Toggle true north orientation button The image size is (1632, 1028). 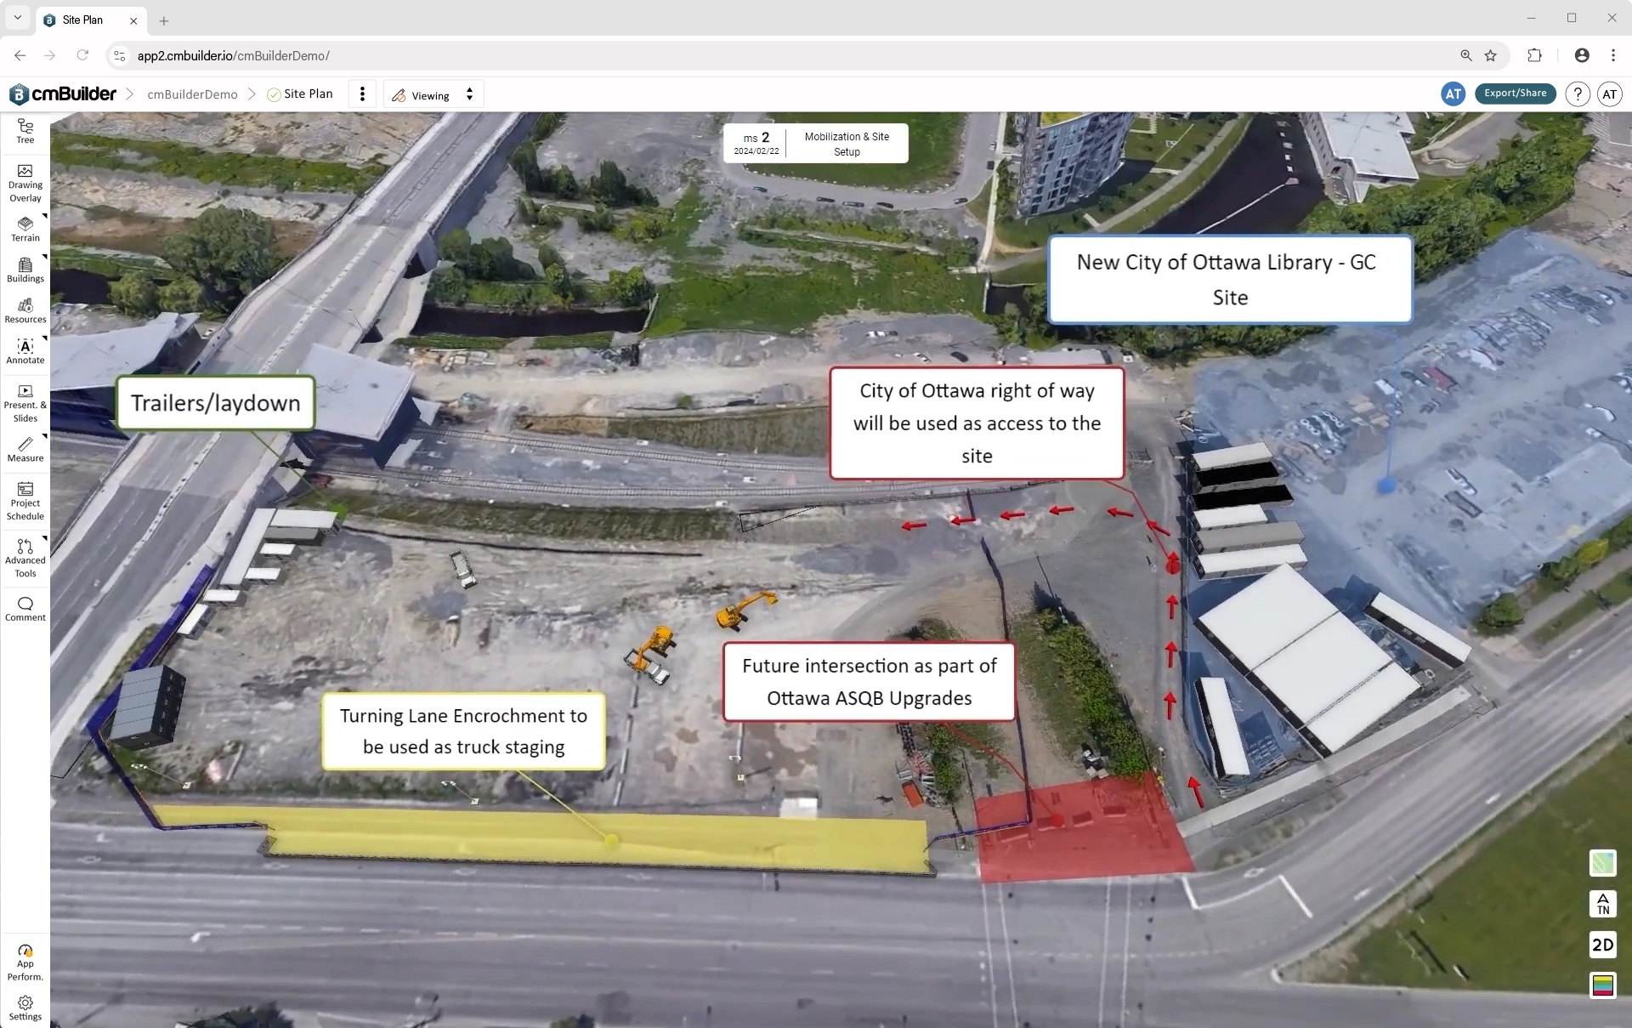[1602, 903]
